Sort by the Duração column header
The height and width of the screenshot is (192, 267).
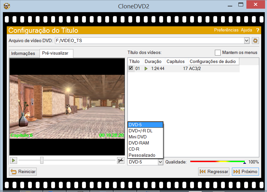click(x=154, y=62)
